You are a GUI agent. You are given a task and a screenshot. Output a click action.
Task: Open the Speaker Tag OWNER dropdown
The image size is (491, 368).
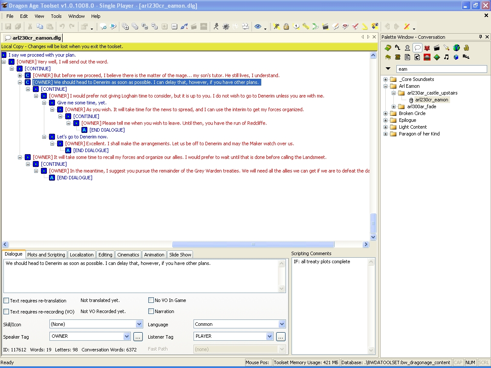coord(127,336)
